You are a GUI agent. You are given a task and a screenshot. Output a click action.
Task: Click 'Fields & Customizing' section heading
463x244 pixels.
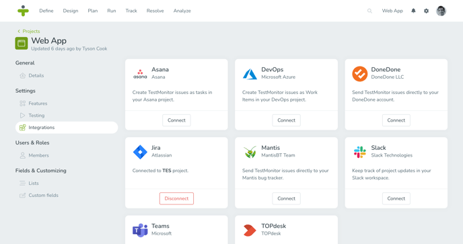pyautogui.click(x=41, y=171)
